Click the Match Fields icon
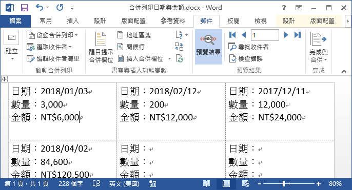 179,47
